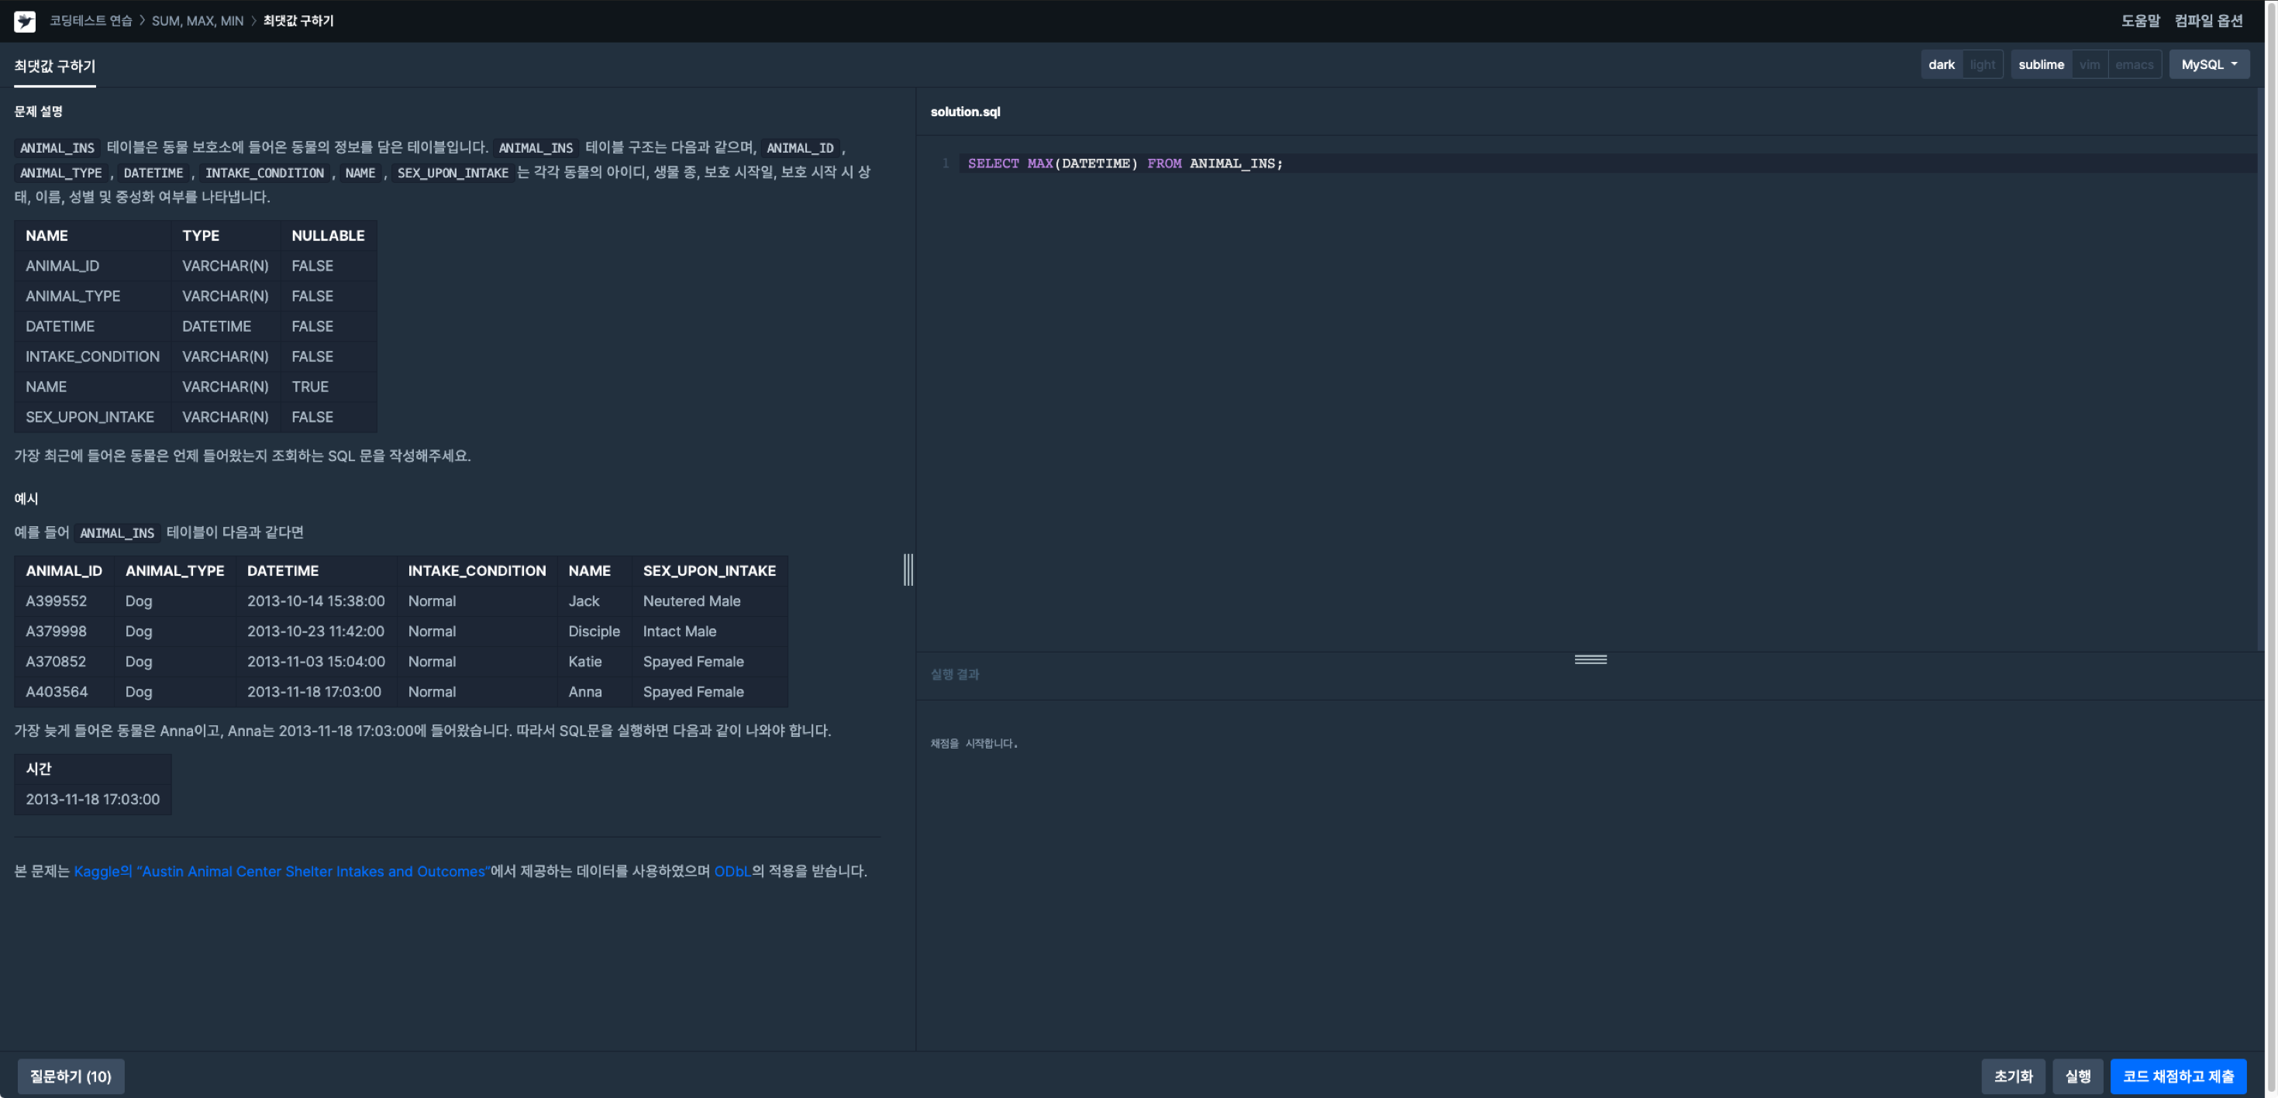Click the Programmers logo icon
Viewport: 2278px width, 1098px height.
click(25, 21)
